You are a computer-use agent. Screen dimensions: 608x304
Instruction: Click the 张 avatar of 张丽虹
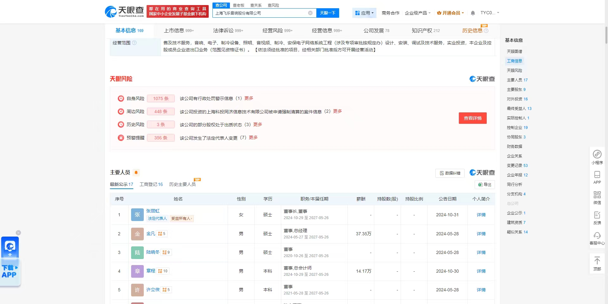click(x=137, y=215)
